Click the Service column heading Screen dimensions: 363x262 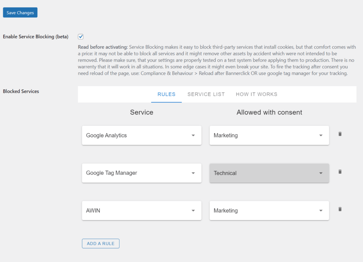pyautogui.click(x=142, y=112)
